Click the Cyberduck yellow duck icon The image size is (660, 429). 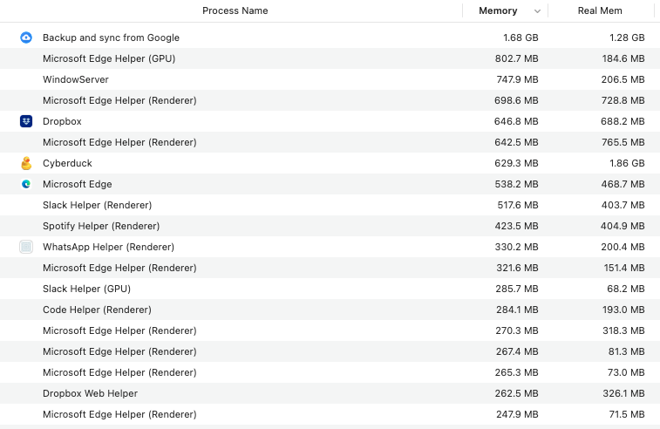click(26, 163)
